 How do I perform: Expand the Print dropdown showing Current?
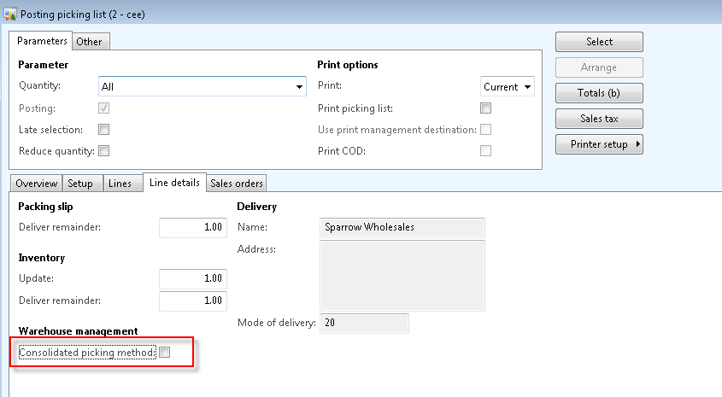(527, 87)
